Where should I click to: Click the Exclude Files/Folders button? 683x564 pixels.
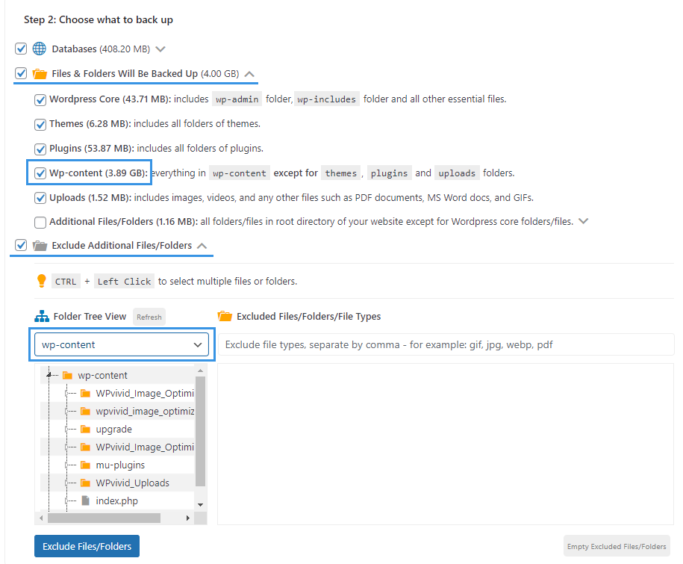click(87, 546)
